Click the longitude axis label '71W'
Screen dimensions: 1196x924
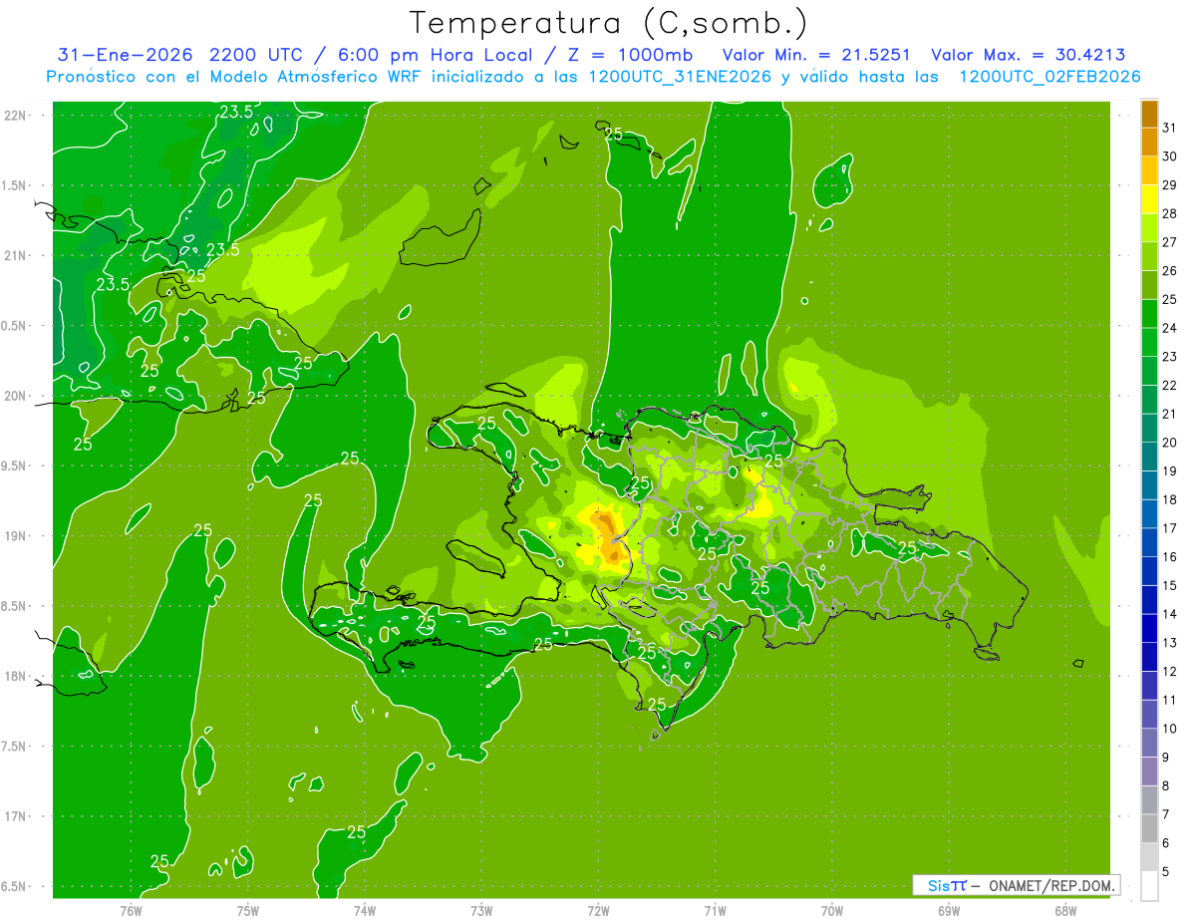point(715,910)
